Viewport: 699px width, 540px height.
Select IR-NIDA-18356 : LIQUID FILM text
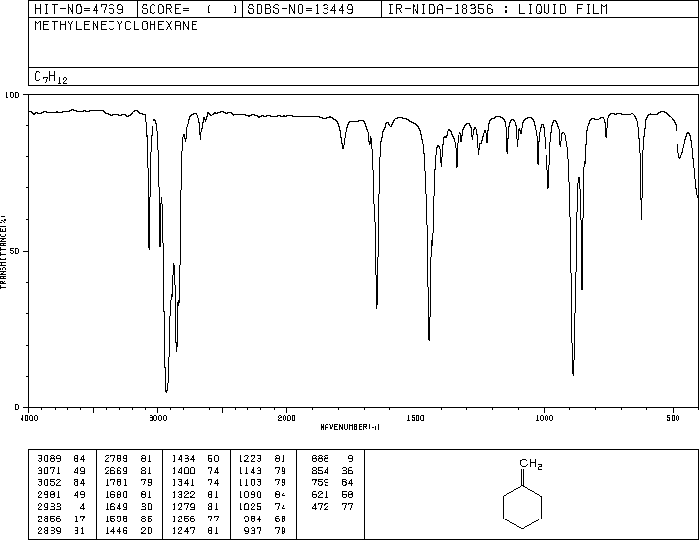(x=498, y=9)
